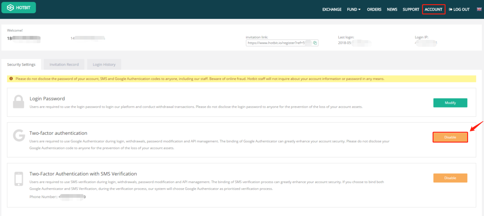Modify the login password
Image resolution: width=484 pixels, height=216 pixels.
pos(450,103)
